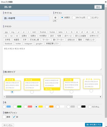107x127 pixels.
Task: Choose the blue color swatch
Action: click(4, 107)
